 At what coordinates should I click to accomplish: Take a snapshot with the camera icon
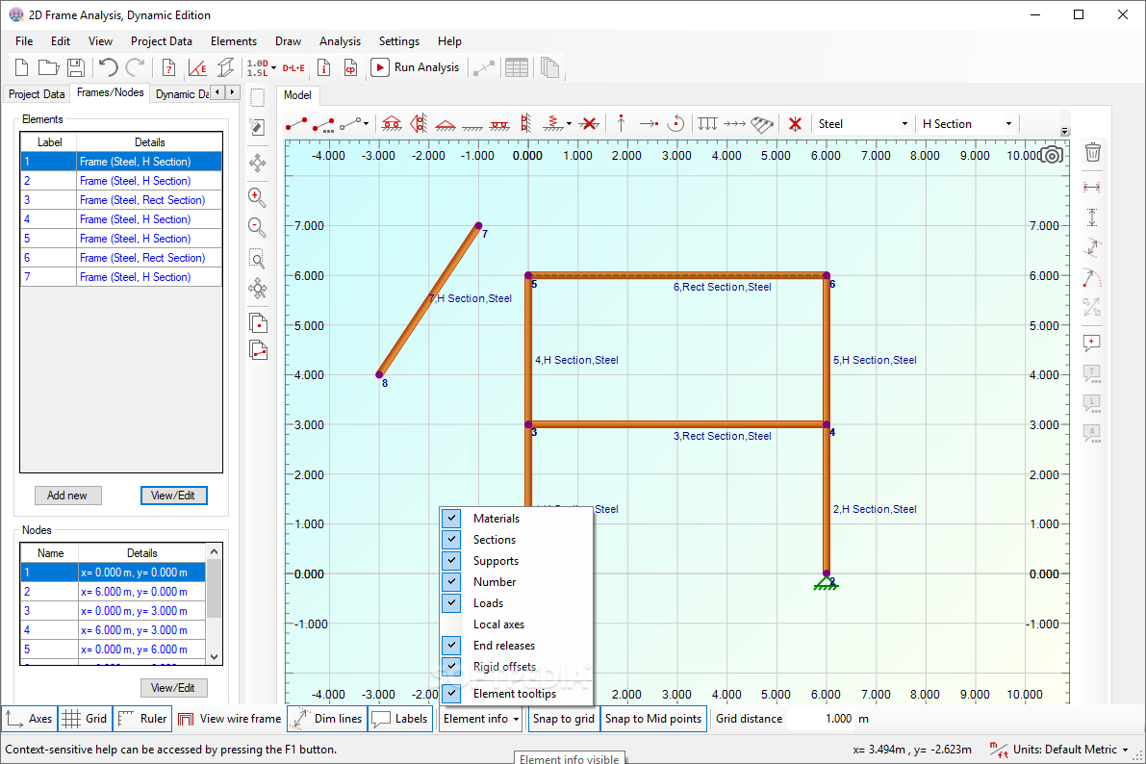[1052, 154]
